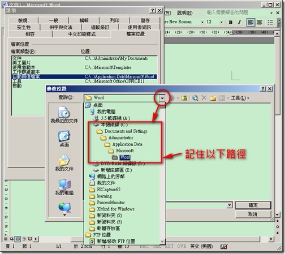
Task: Open the 說明 menu
Action: pos(185,13)
